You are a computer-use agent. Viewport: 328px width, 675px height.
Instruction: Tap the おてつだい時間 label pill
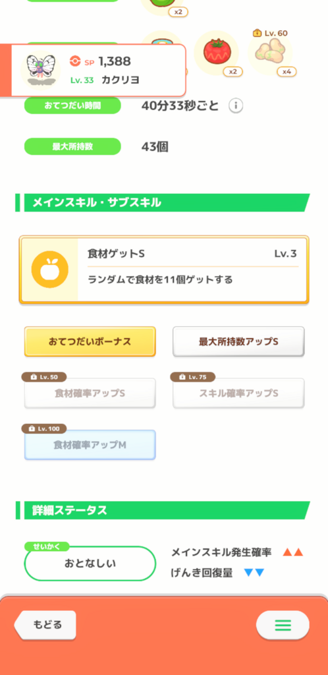72,105
